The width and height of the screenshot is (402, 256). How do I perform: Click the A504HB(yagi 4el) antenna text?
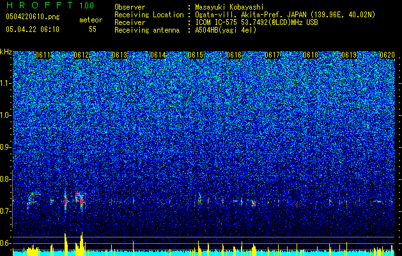[226, 30]
